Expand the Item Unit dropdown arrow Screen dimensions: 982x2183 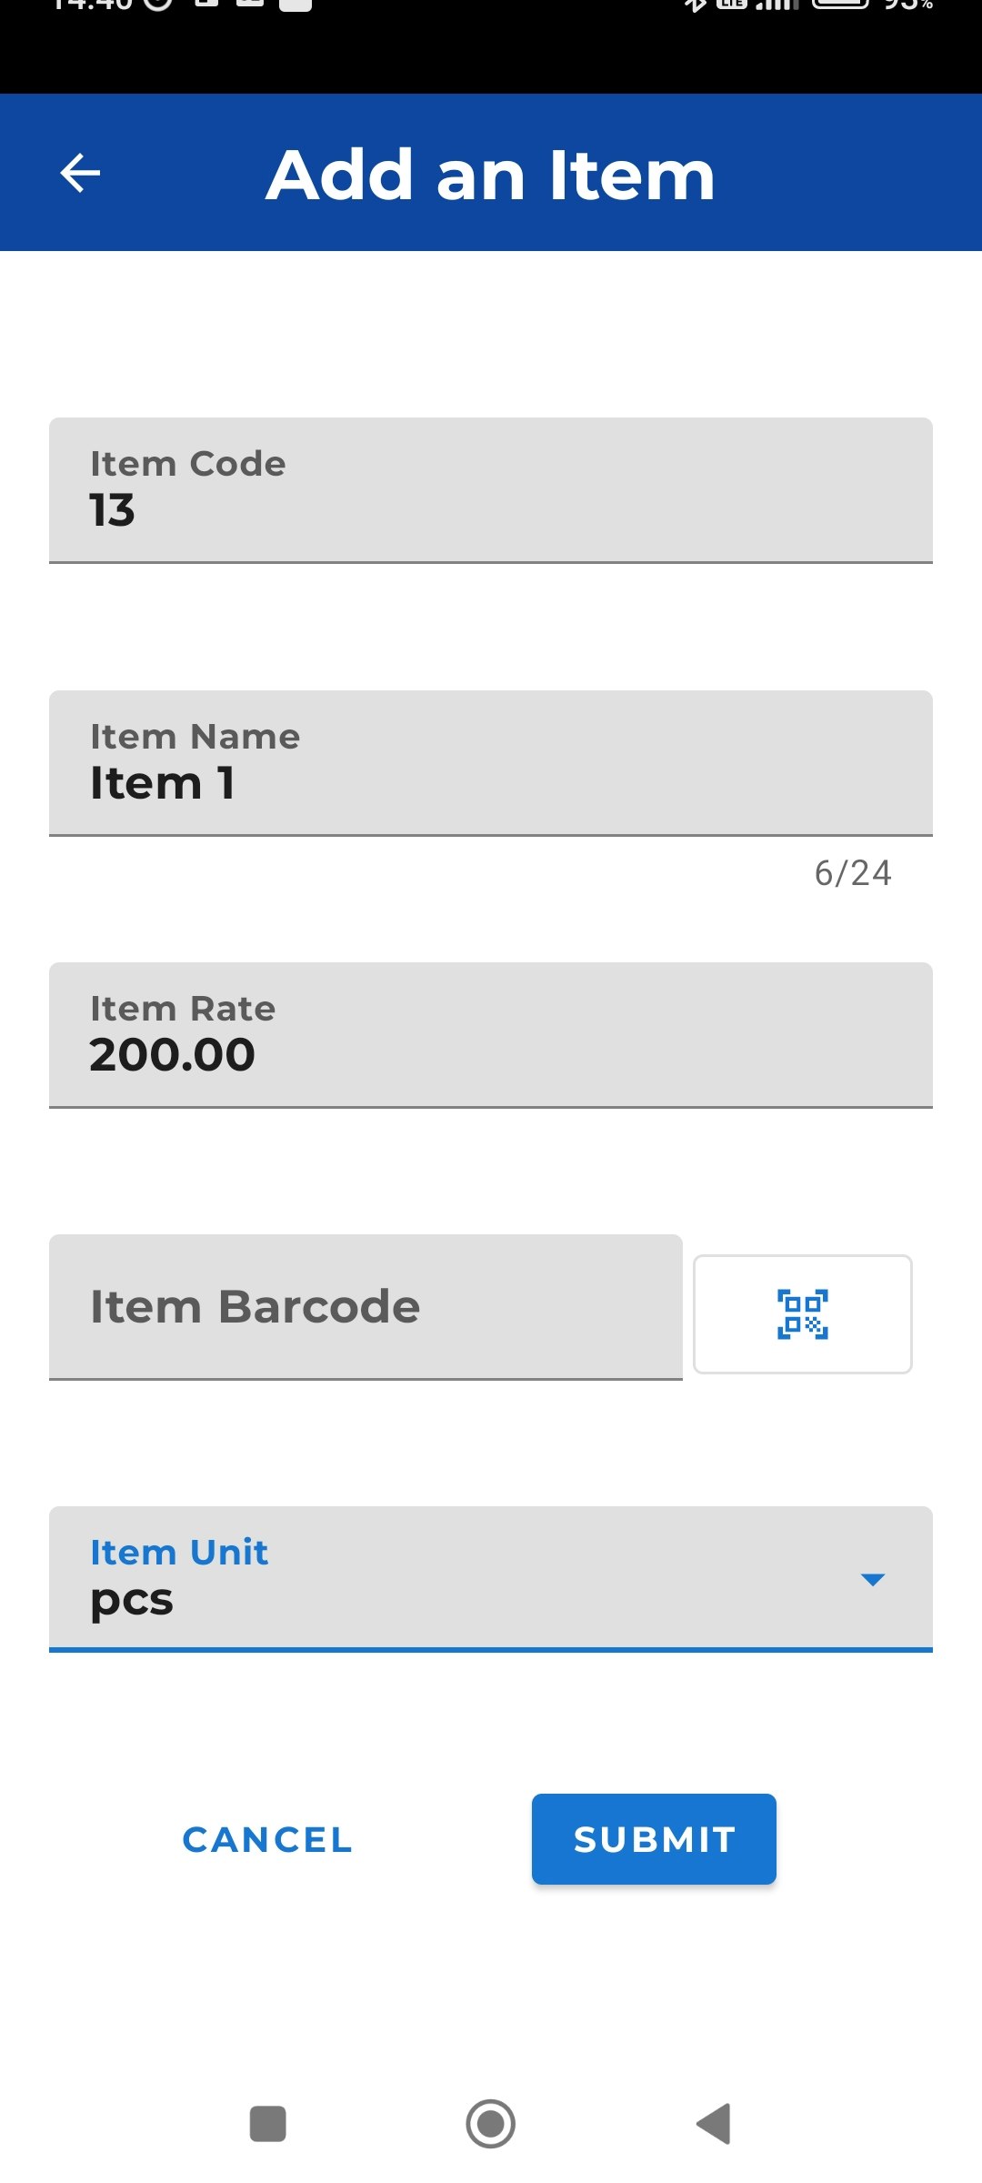(873, 1580)
